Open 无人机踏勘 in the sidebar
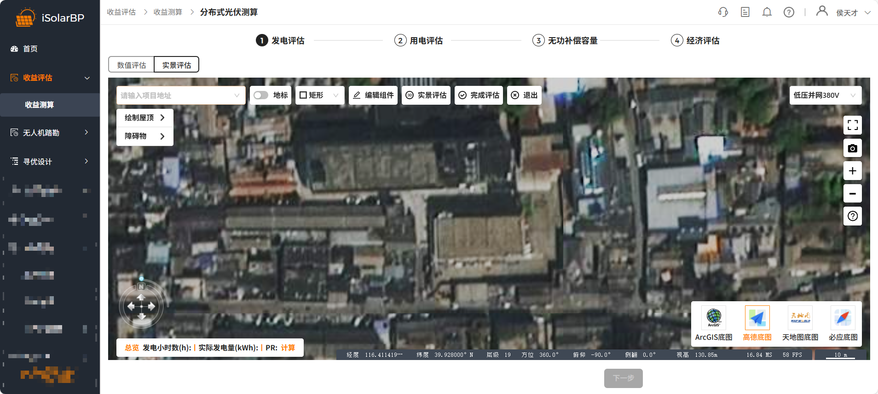The image size is (878, 394). point(50,133)
